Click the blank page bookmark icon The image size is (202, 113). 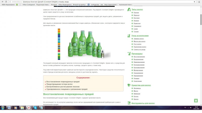20,5
